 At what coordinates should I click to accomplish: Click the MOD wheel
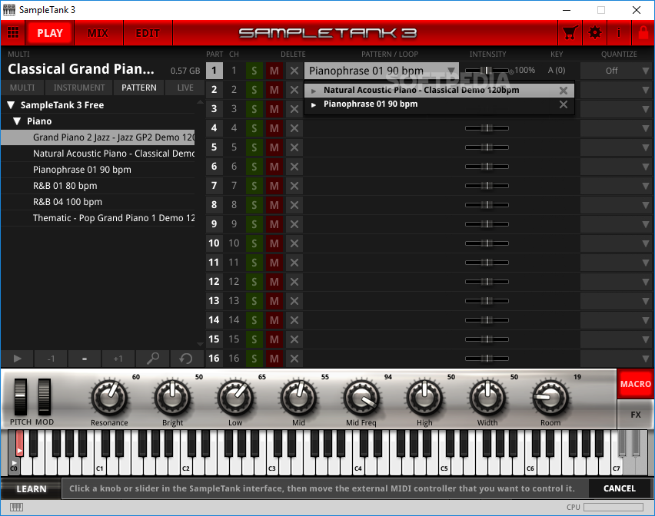pos(45,397)
